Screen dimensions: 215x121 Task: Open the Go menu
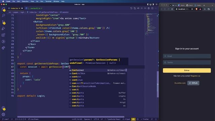point(37,1)
